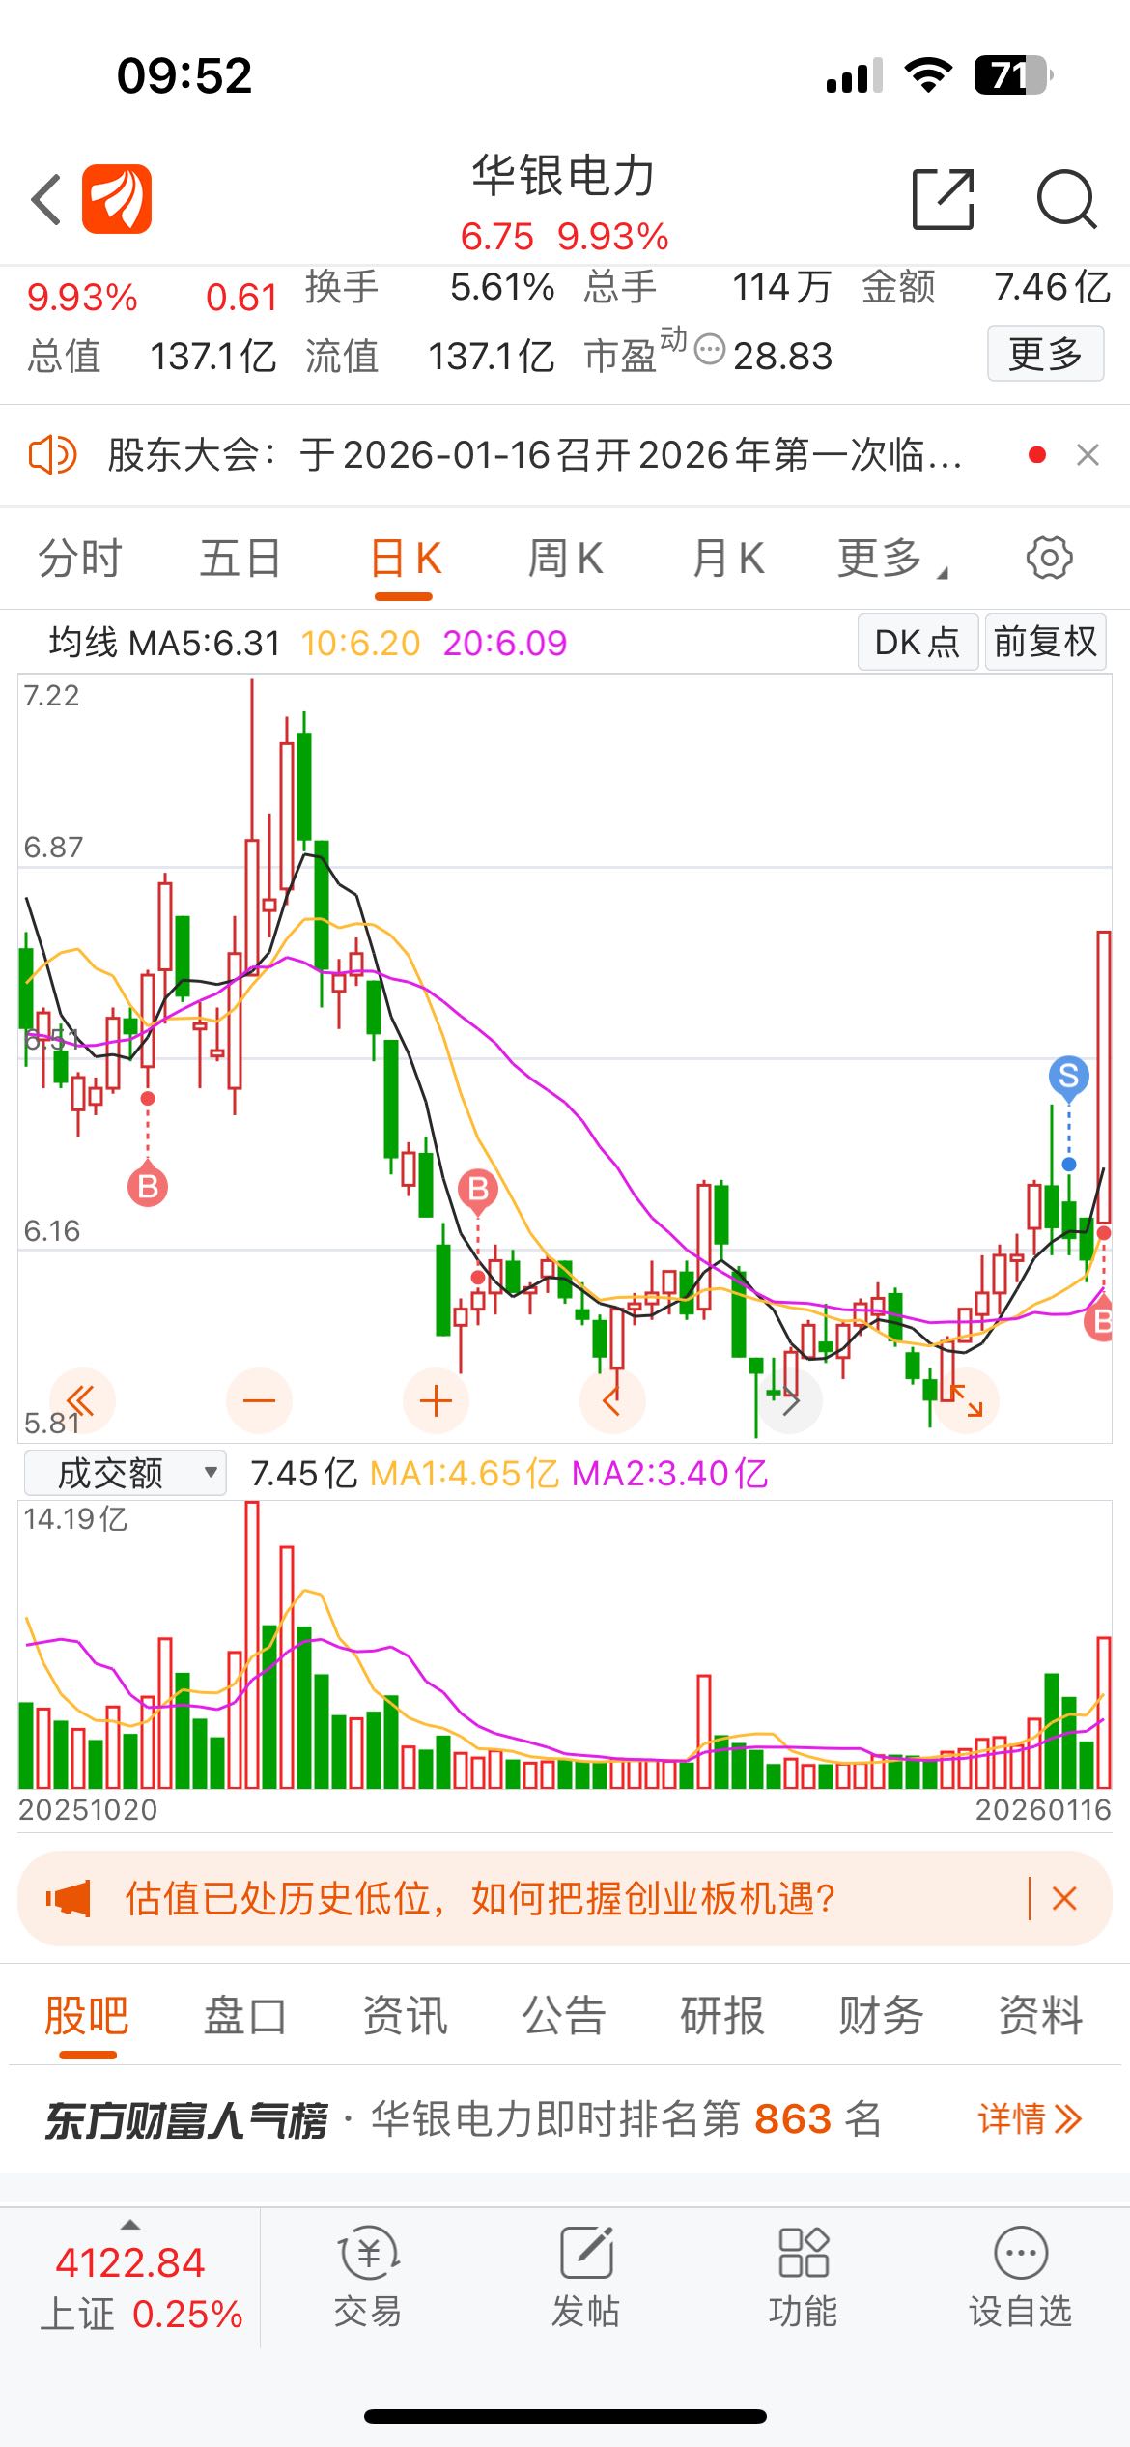1130x2447 pixels.
Task: Open the Eastmoney orange logo icon
Action: [x=117, y=199]
